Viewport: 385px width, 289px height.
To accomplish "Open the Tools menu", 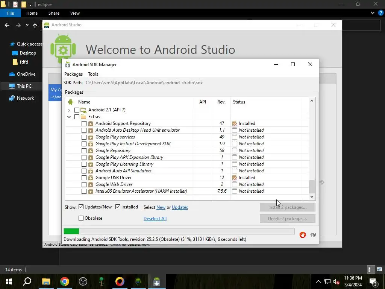I will tap(93, 74).
